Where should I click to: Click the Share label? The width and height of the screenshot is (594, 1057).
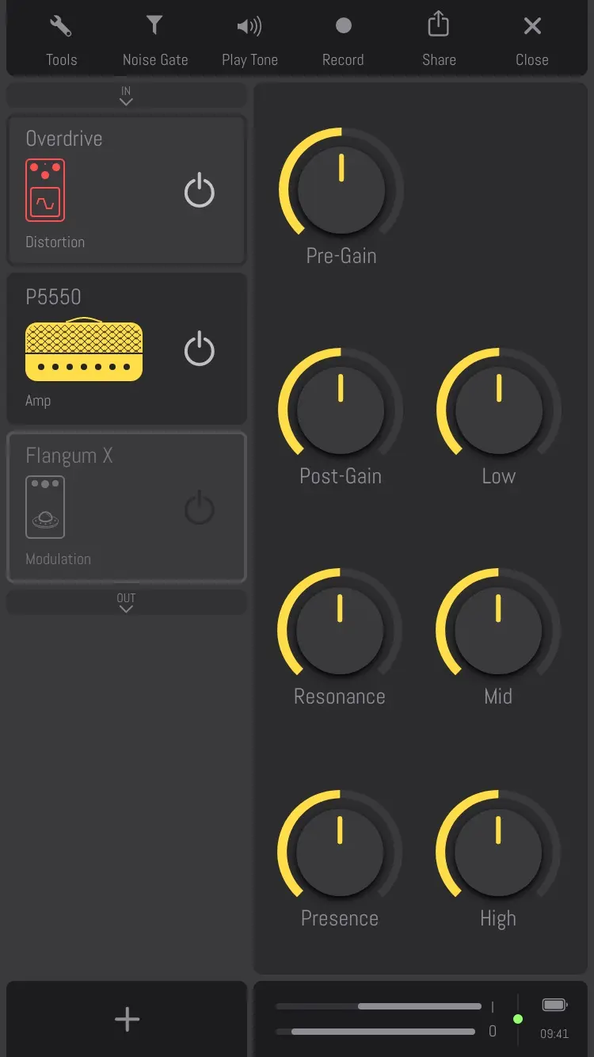[439, 60]
